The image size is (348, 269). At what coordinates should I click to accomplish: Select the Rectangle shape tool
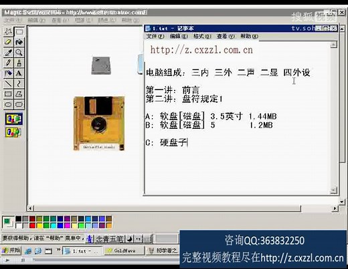(8, 94)
